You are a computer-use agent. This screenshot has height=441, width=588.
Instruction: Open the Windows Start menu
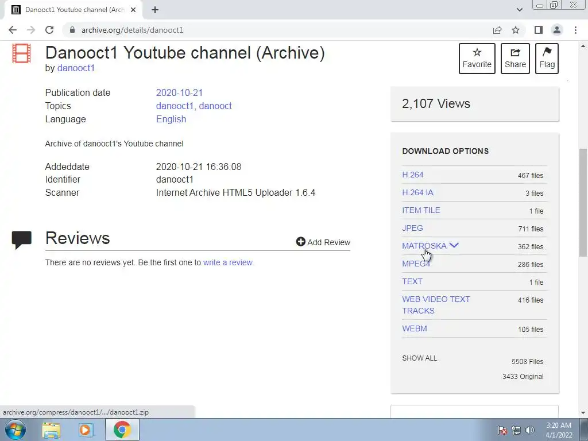point(16,430)
